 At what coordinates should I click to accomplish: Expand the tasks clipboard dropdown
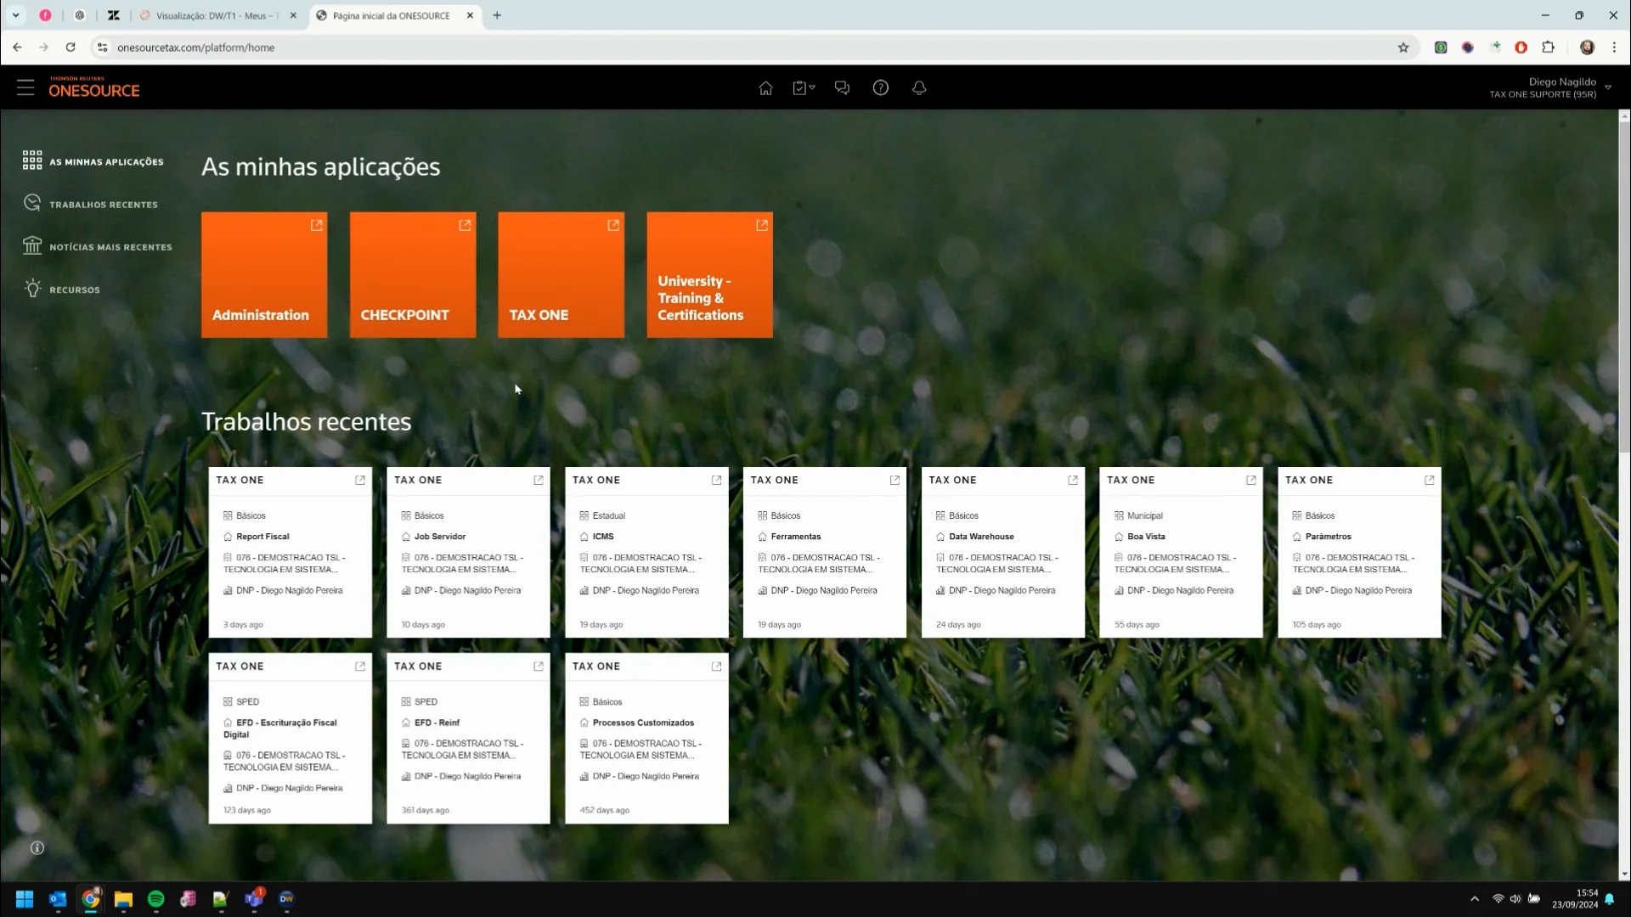click(804, 87)
